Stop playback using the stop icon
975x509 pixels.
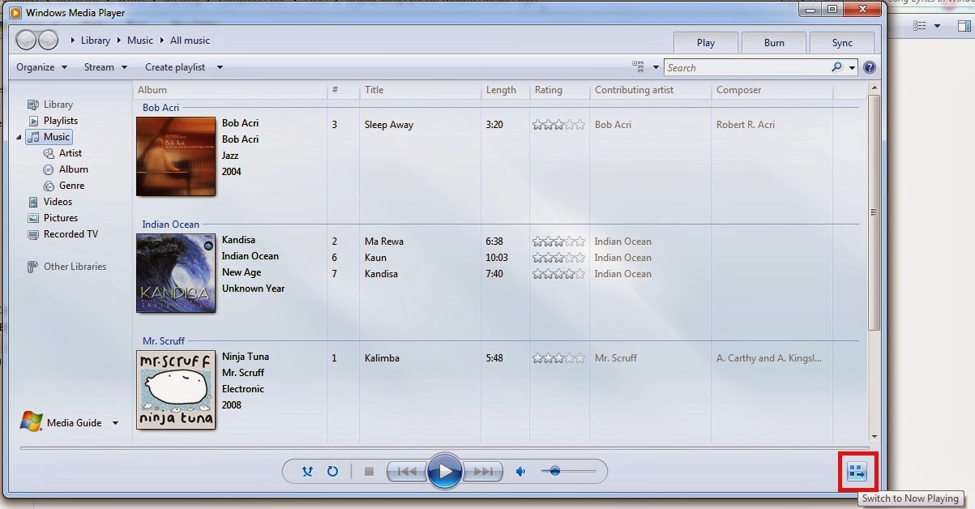click(368, 471)
